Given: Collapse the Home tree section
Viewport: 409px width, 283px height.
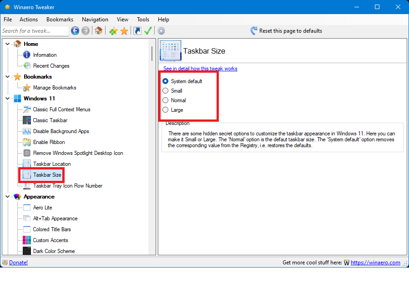Looking at the screenshot, I should 8,44.
